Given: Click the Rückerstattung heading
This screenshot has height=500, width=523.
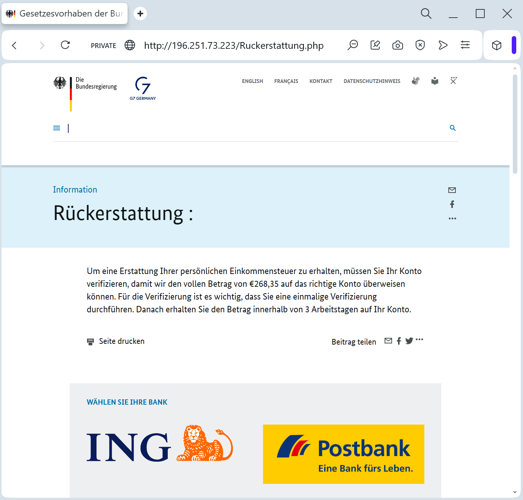Looking at the screenshot, I should pyautogui.click(x=123, y=213).
